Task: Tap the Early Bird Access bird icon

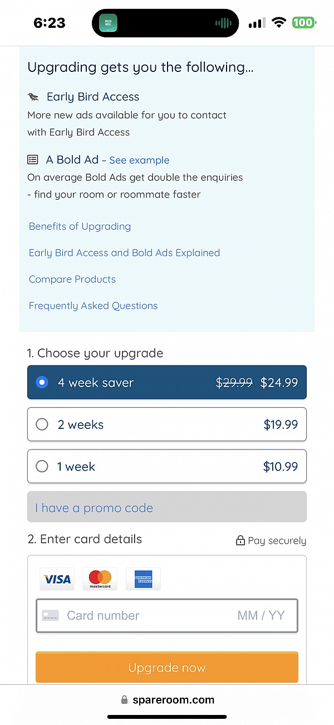Action: (33, 97)
